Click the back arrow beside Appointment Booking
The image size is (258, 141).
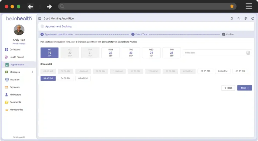(x=42, y=26)
